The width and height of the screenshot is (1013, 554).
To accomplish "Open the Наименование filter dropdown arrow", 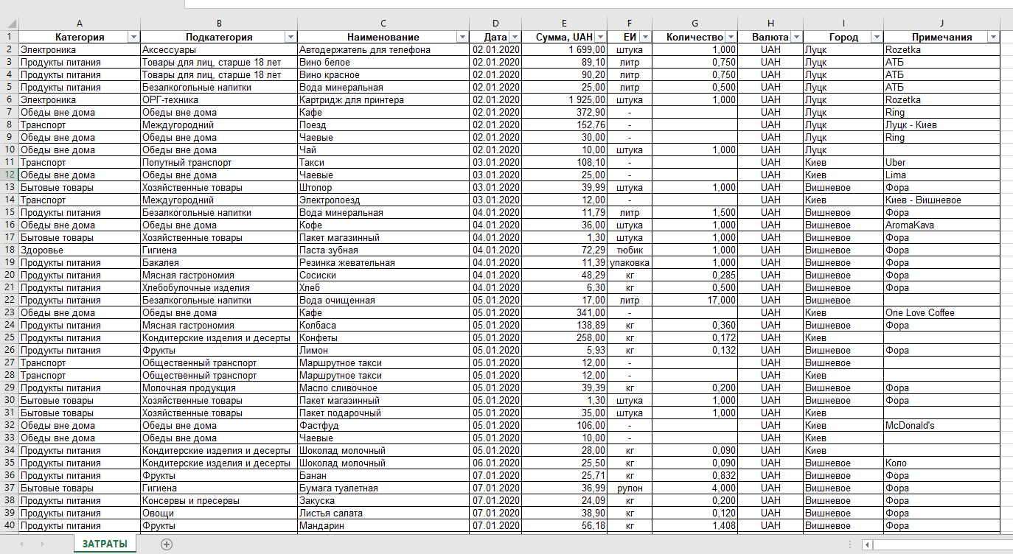I will click(462, 37).
